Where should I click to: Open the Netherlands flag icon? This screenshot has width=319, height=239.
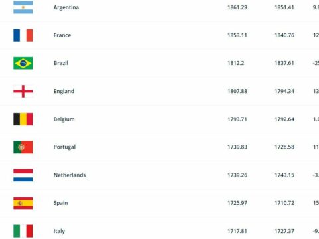coord(23,175)
